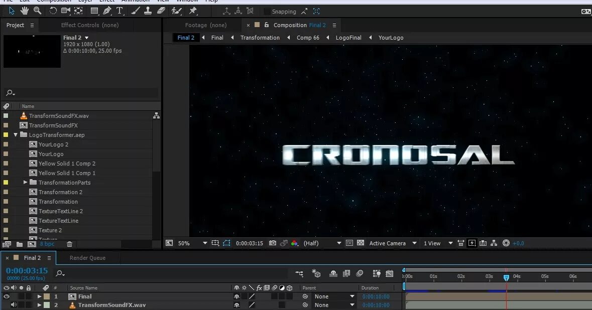Select the Rotation tool

pyautogui.click(x=53, y=11)
